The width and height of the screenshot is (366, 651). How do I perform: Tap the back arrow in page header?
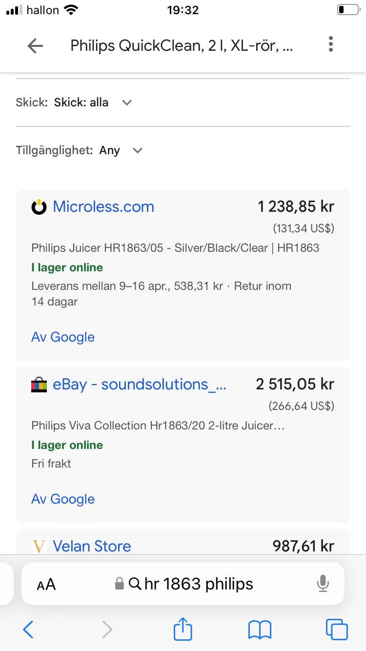(35, 46)
